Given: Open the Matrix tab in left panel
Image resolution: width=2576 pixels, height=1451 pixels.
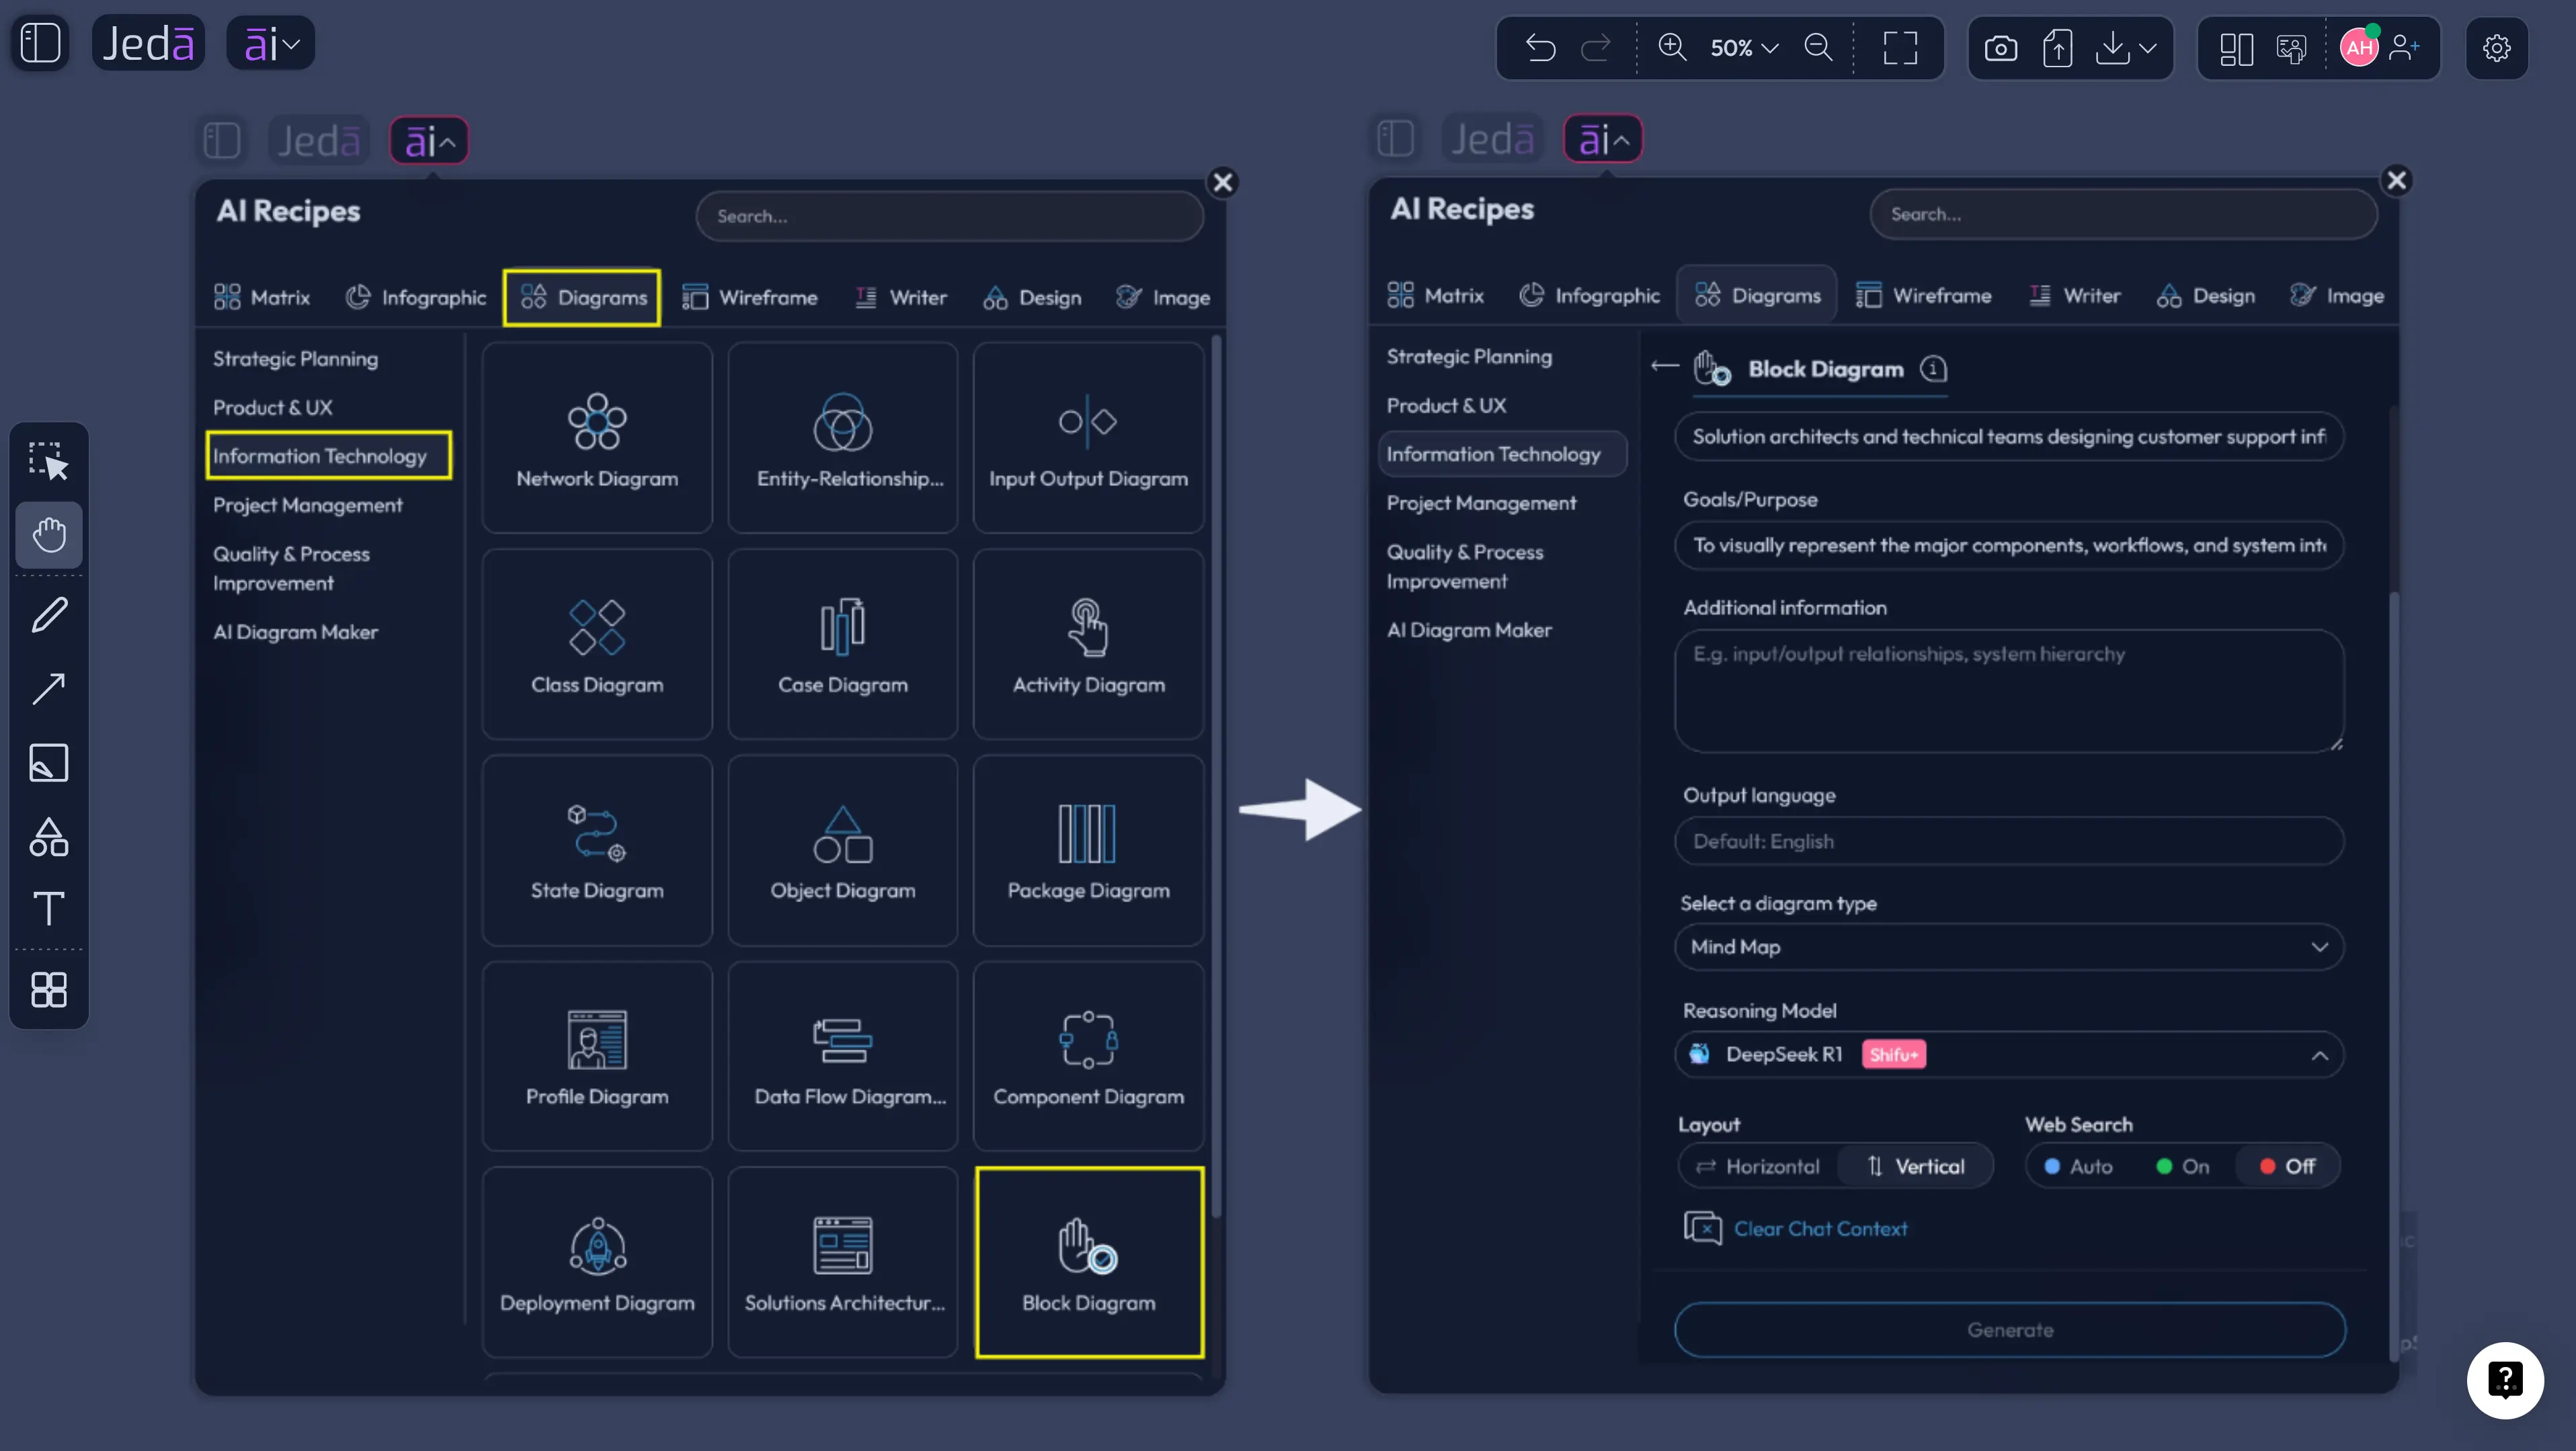Looking at the screenshot, I should [x=262, y=297].
